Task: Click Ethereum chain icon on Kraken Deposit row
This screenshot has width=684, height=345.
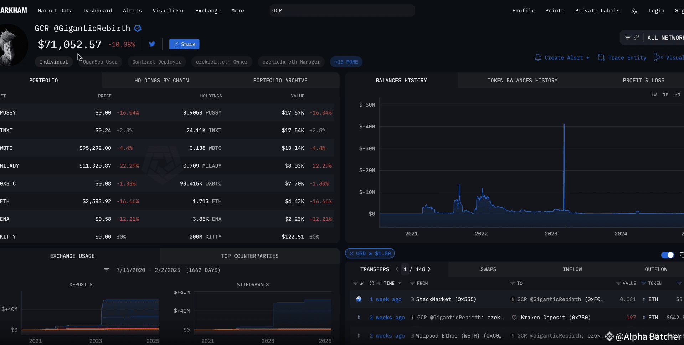Action: pos(359,318)
